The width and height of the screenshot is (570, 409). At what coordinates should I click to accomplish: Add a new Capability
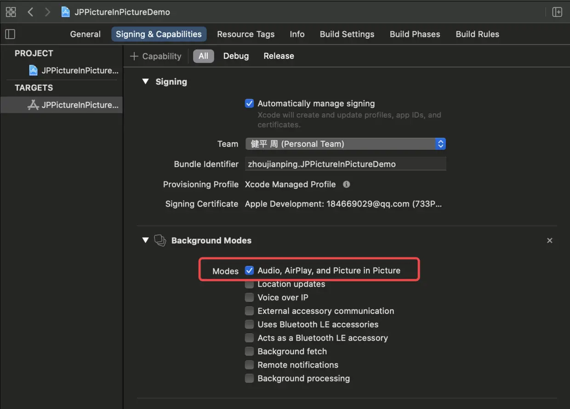click(156, 56)
